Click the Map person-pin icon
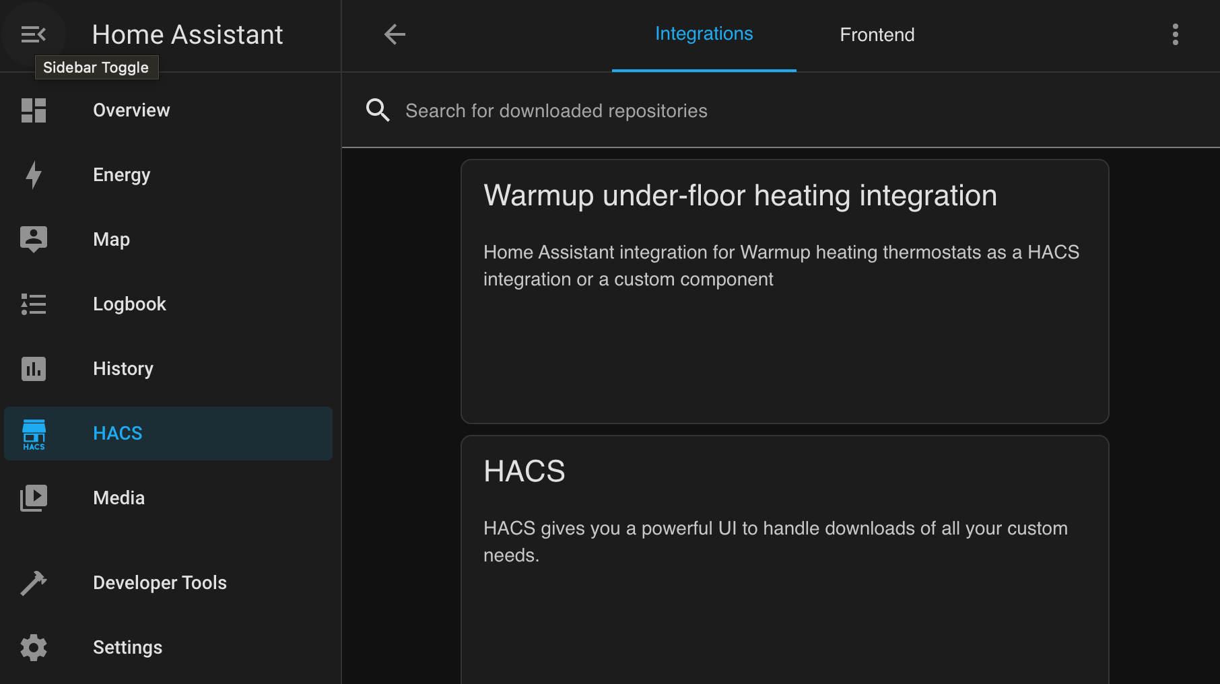This screenshot has height=684, width=1220. pos(33,240)
